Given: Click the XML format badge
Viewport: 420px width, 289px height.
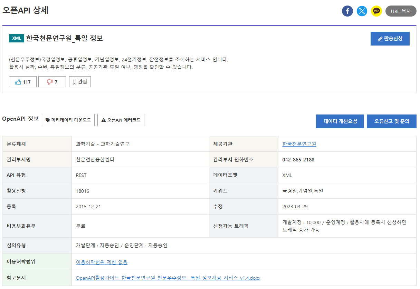Looking at the screenshot, I should click(x=17, y=38).
